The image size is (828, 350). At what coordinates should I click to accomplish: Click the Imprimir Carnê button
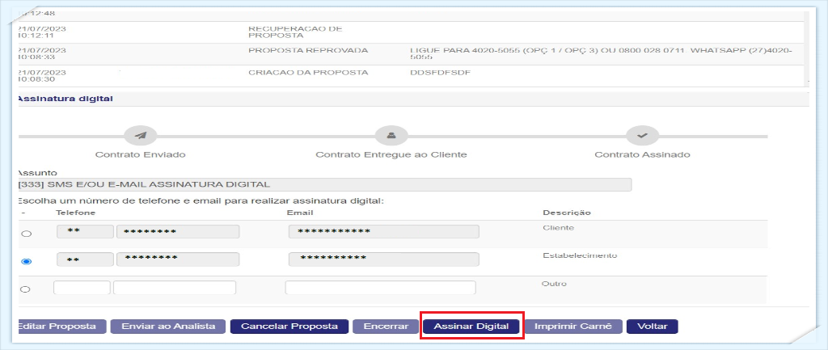pos(573,327)
